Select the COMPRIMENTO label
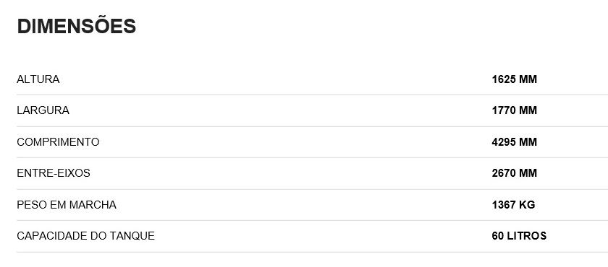 click(58, 142)
